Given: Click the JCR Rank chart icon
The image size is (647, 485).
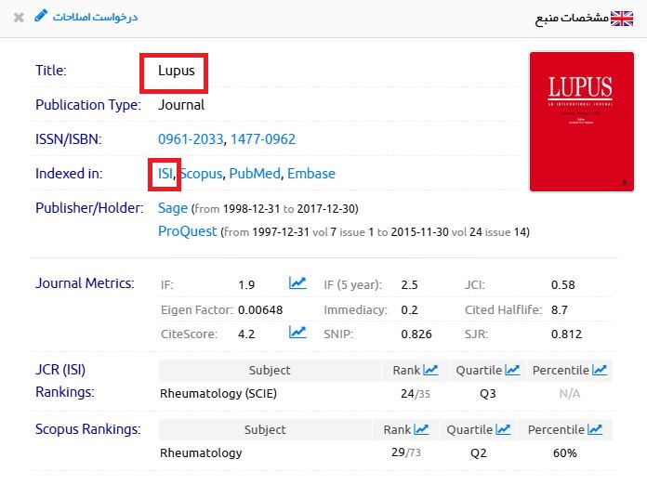Looking at the screenshot, I should (x=430, y=370).
